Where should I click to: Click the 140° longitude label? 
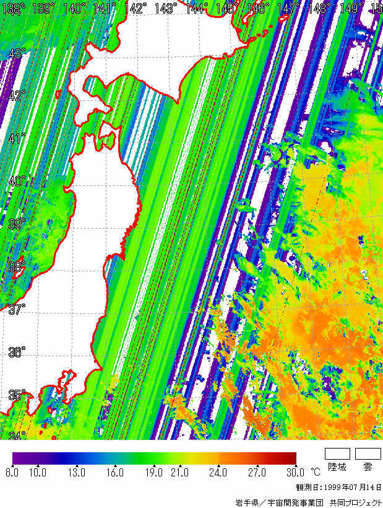point(74,8)
